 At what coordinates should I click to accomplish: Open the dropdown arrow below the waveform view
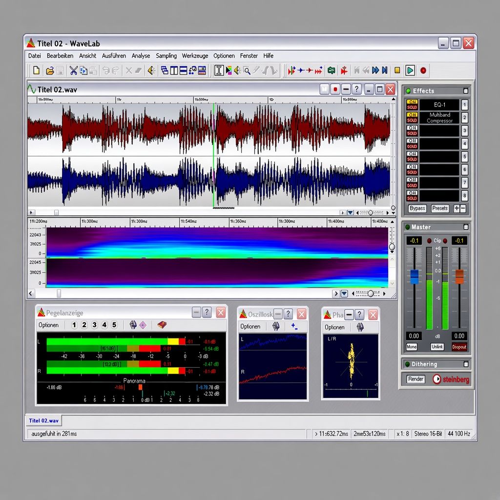coord(351,213)
